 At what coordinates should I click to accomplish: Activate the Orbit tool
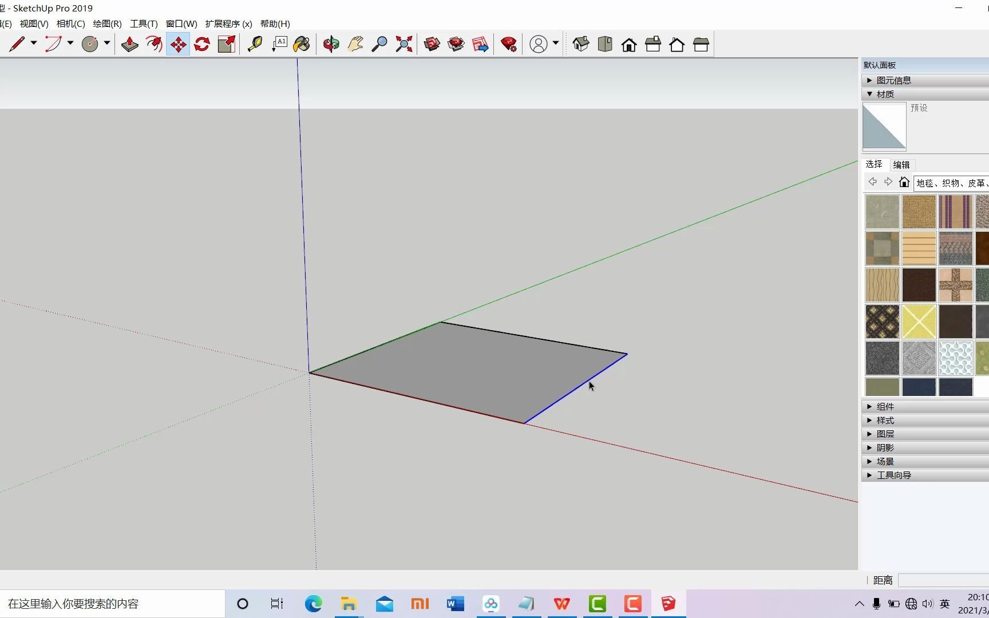pos(331,43)
